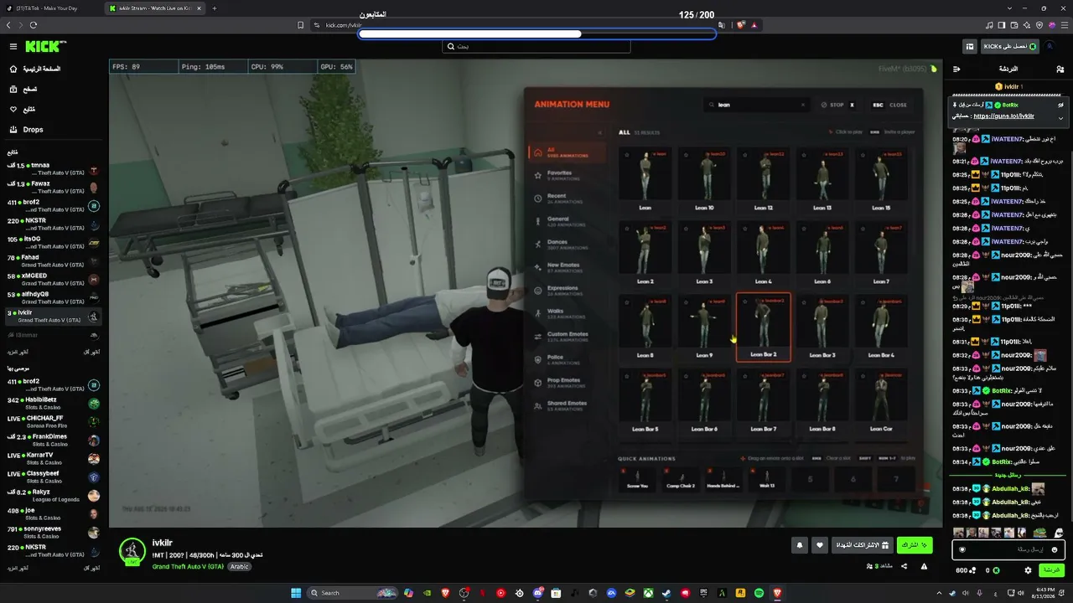Favorite the Lean 8 animation star
1073x603 pixels.
(626, 301)
